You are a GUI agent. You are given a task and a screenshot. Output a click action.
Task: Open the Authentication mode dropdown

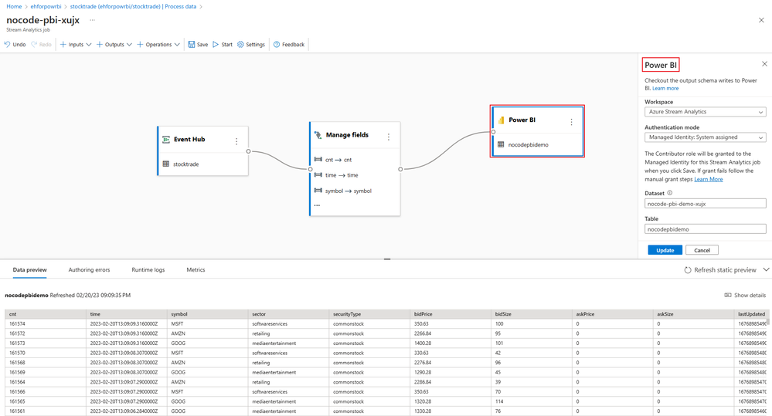705,137
